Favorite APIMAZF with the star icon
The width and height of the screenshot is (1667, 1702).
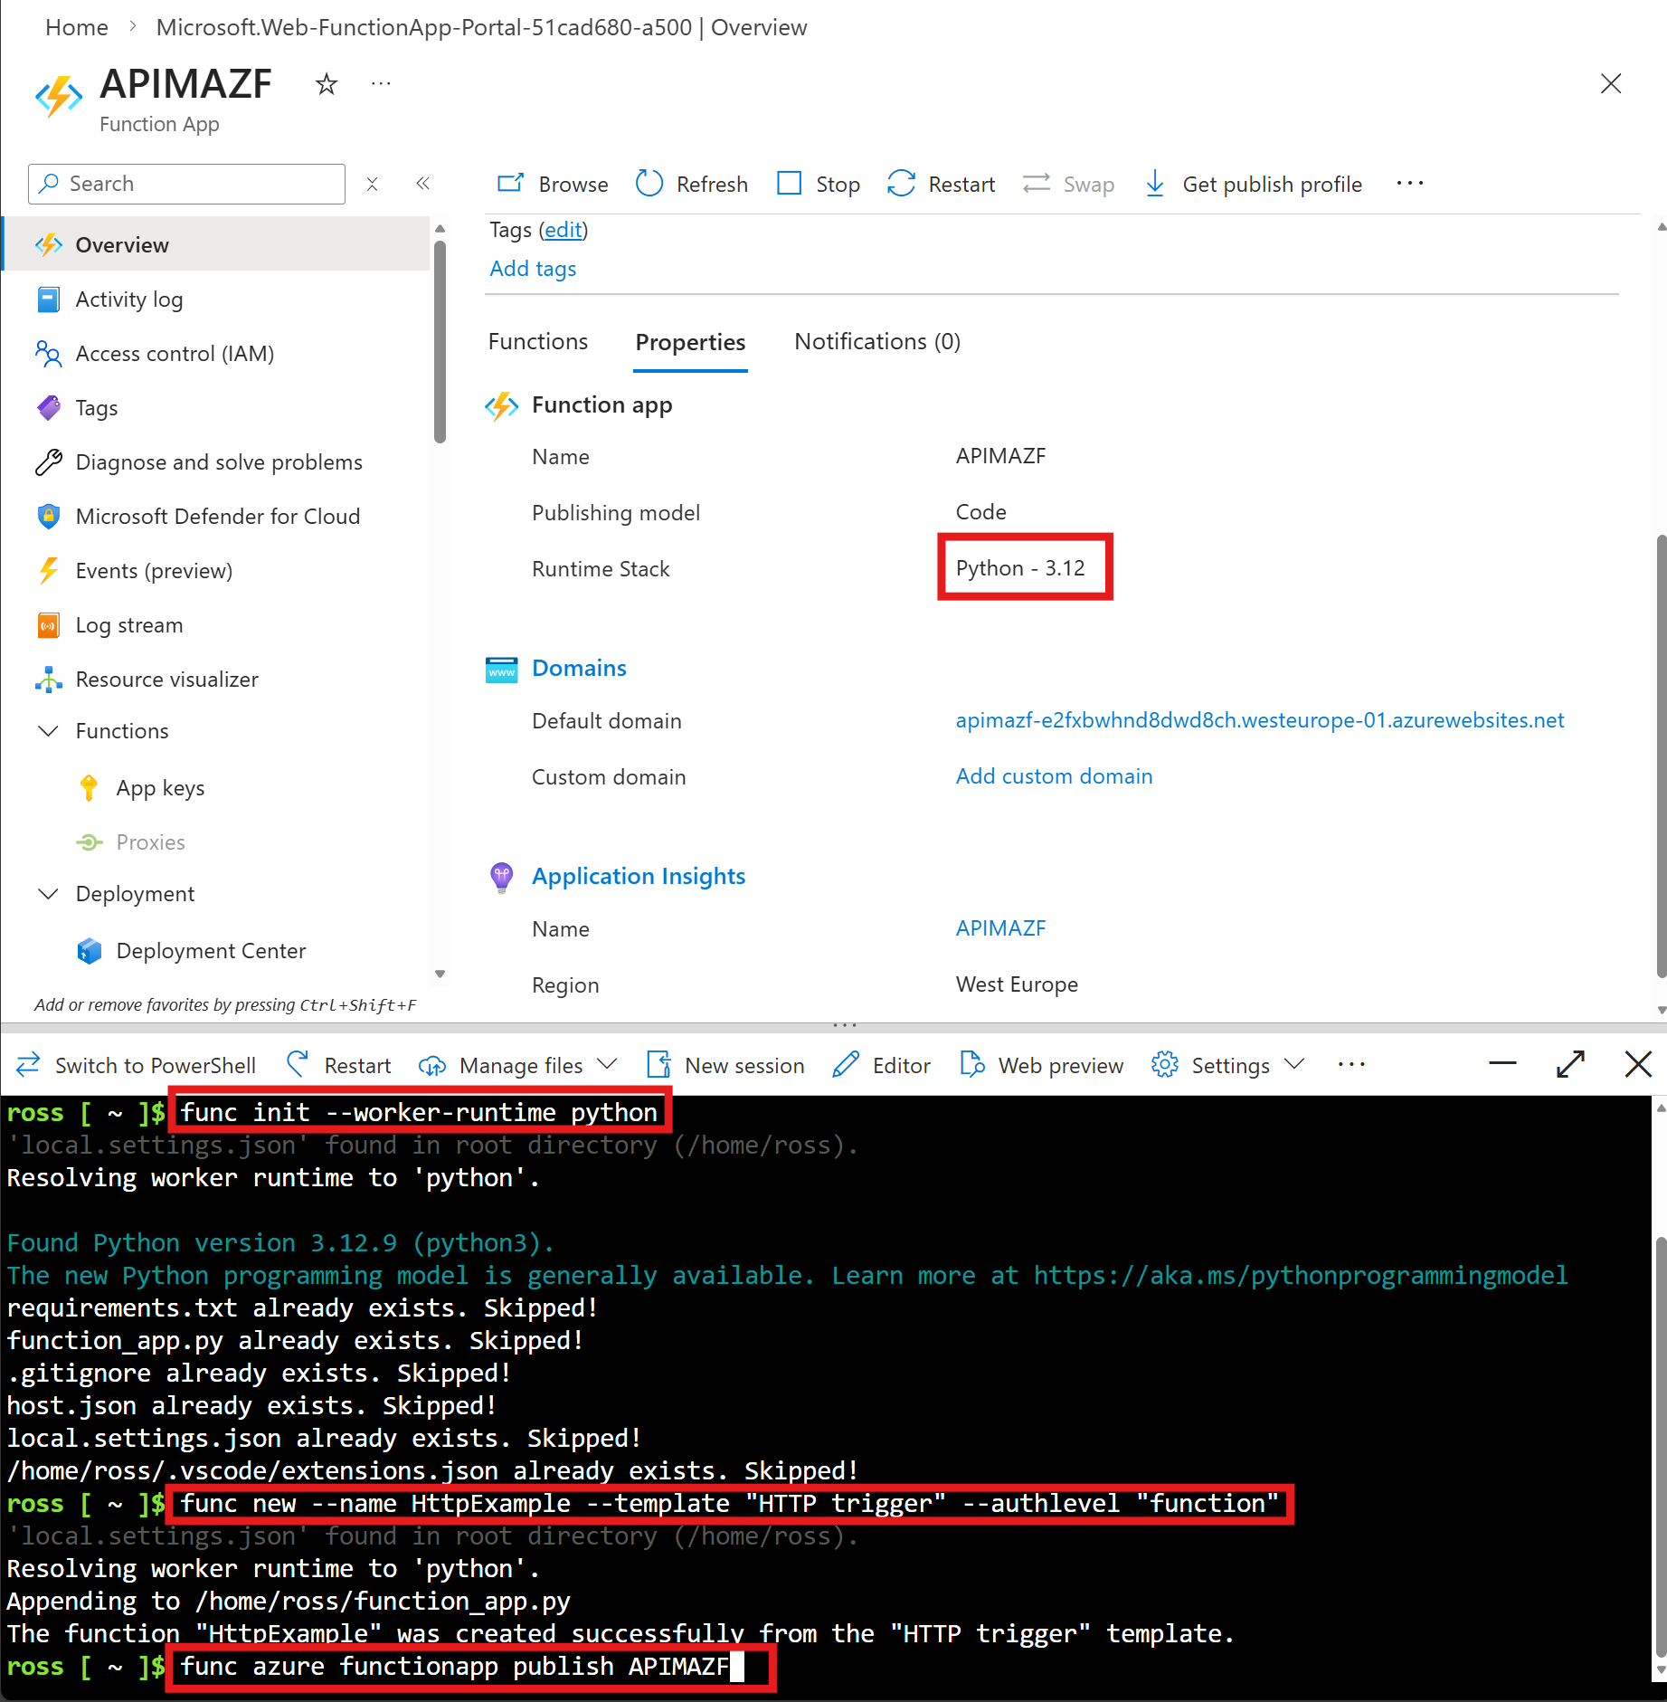click(x=326, y=84)
